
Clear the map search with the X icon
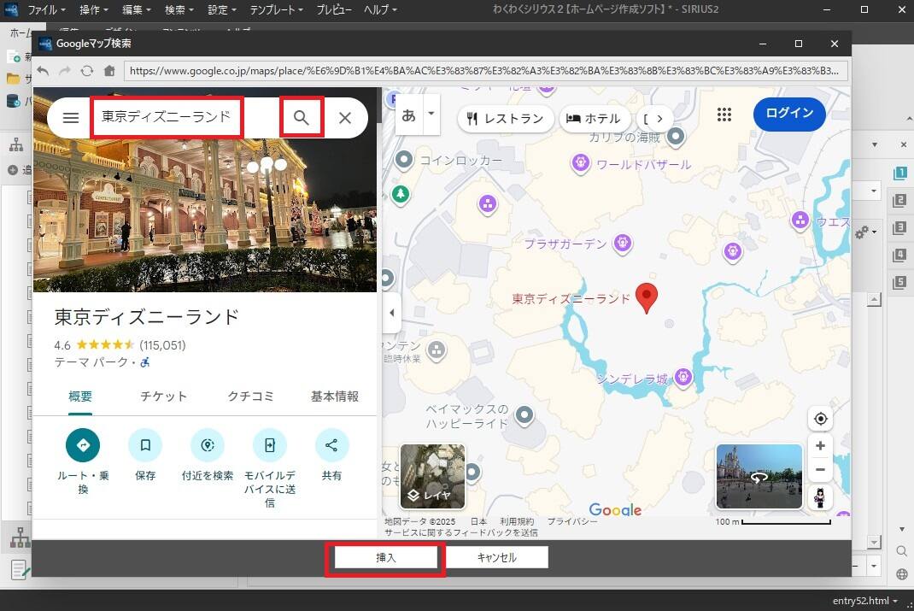tap(345, 118)
